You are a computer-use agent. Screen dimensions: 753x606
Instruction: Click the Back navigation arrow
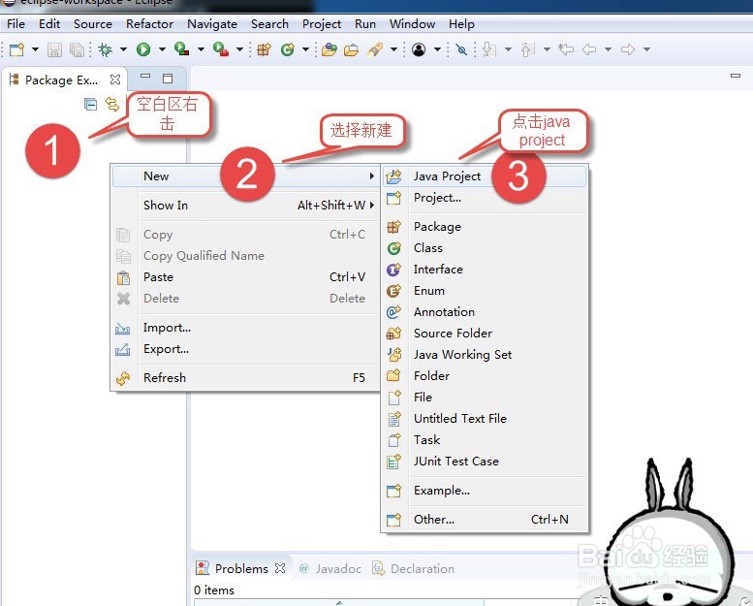pos(589,49)
